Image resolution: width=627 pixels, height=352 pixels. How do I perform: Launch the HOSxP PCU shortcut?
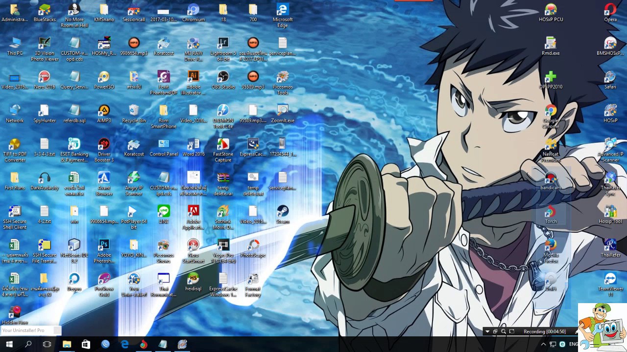tap(551, 13)
